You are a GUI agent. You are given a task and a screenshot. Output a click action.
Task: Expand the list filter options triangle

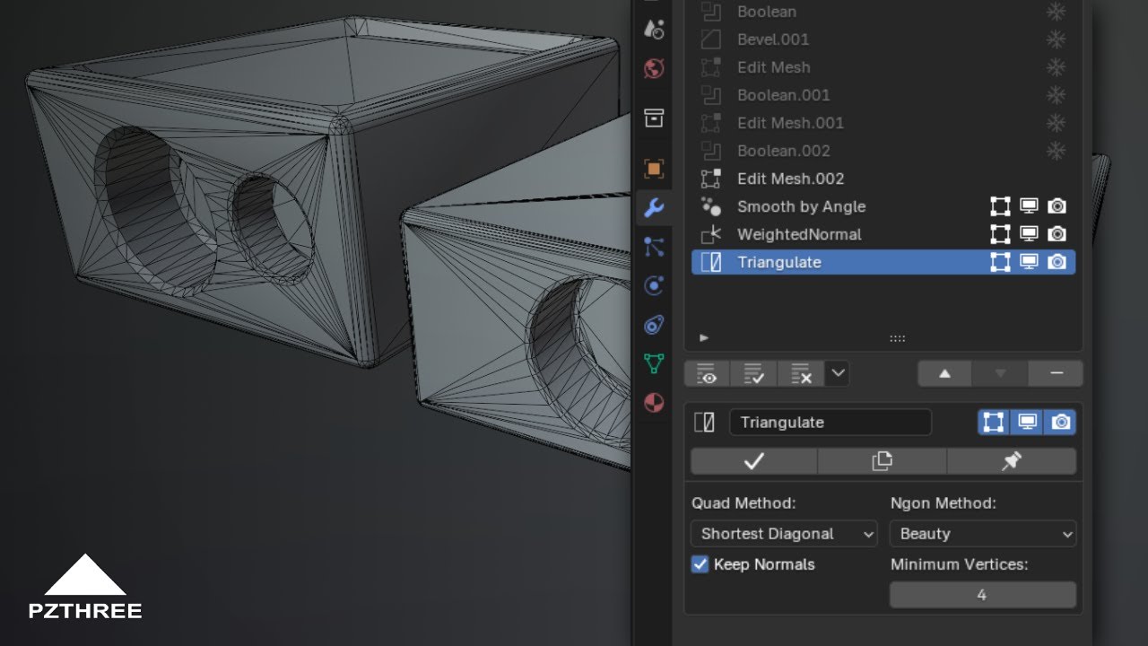coord(704,338)
